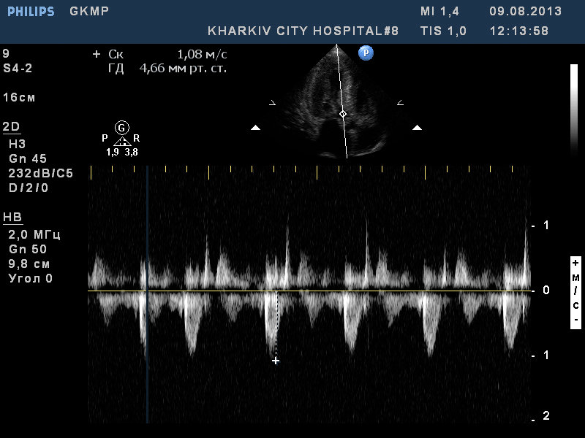Viewport: 585px width, 438px height.
Task: Click the 16см depth setting
Action: click(20, 97)
